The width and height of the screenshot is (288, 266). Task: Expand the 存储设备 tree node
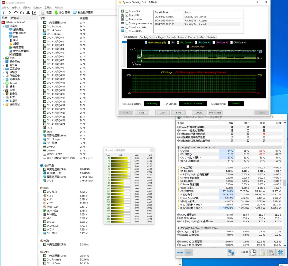click(3, 76)
